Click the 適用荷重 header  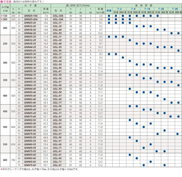pos(144,6)
